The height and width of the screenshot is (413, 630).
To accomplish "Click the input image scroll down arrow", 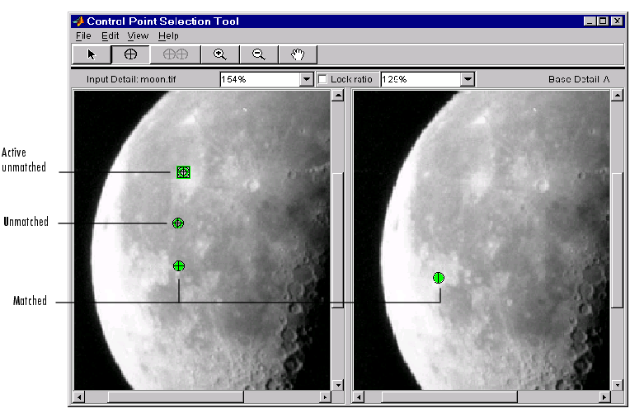I will point(338,385).
